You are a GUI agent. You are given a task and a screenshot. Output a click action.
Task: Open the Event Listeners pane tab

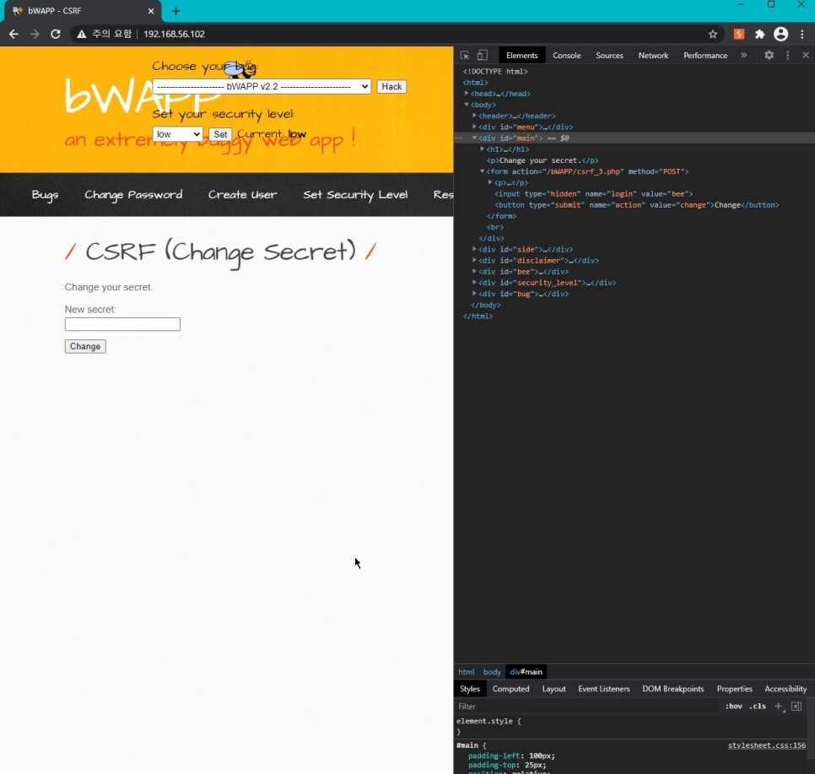(604, 689)
